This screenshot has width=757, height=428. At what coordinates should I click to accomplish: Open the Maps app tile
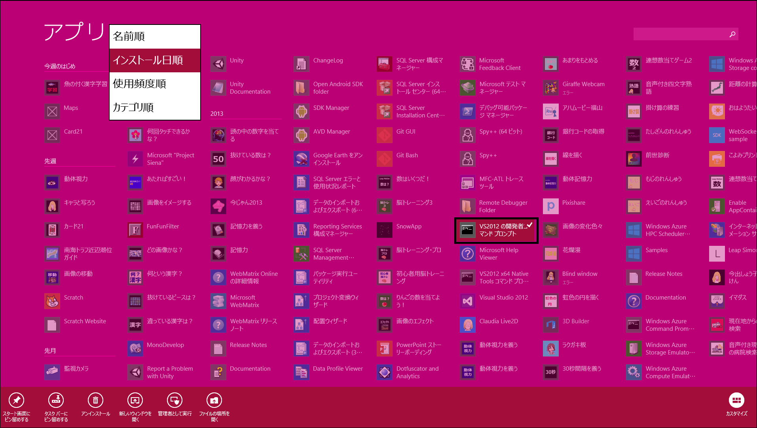pos(52,111)
